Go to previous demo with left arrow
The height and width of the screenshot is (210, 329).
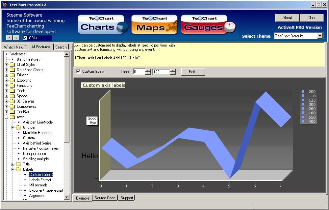tap(9, 38)
